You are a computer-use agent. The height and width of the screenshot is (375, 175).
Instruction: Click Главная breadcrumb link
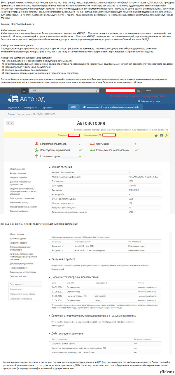(12, 114)
